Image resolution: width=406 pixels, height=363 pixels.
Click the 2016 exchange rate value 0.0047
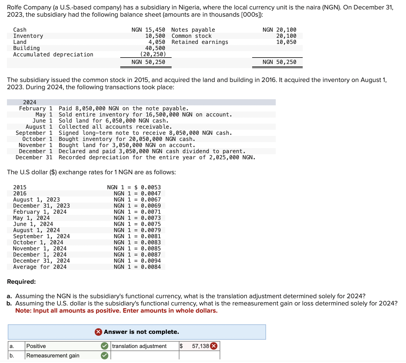click(x=151, y=193)
